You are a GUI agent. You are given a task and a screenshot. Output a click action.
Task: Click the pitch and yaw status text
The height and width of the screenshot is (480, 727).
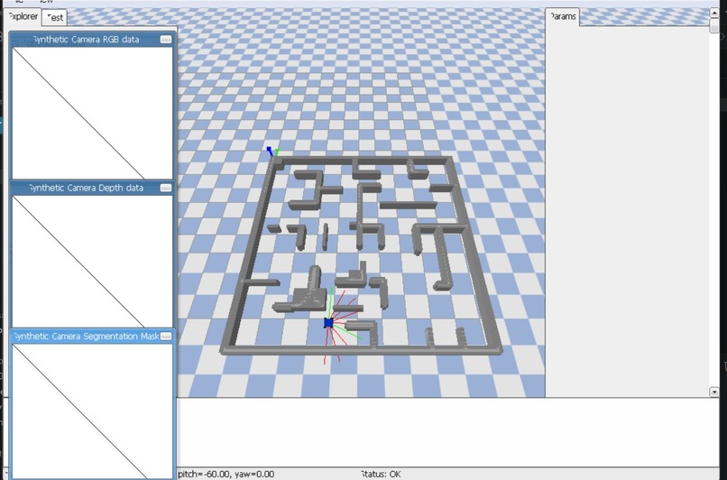tap(226, 474)
